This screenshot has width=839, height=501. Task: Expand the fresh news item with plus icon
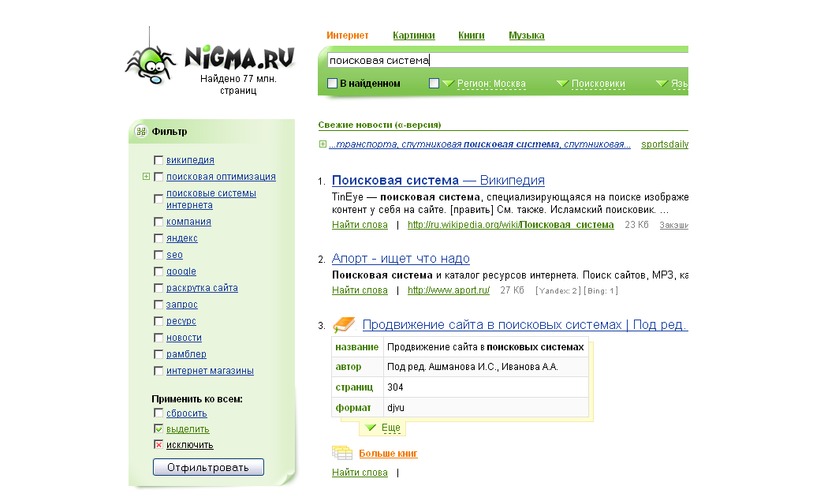(x=323, y=144)
